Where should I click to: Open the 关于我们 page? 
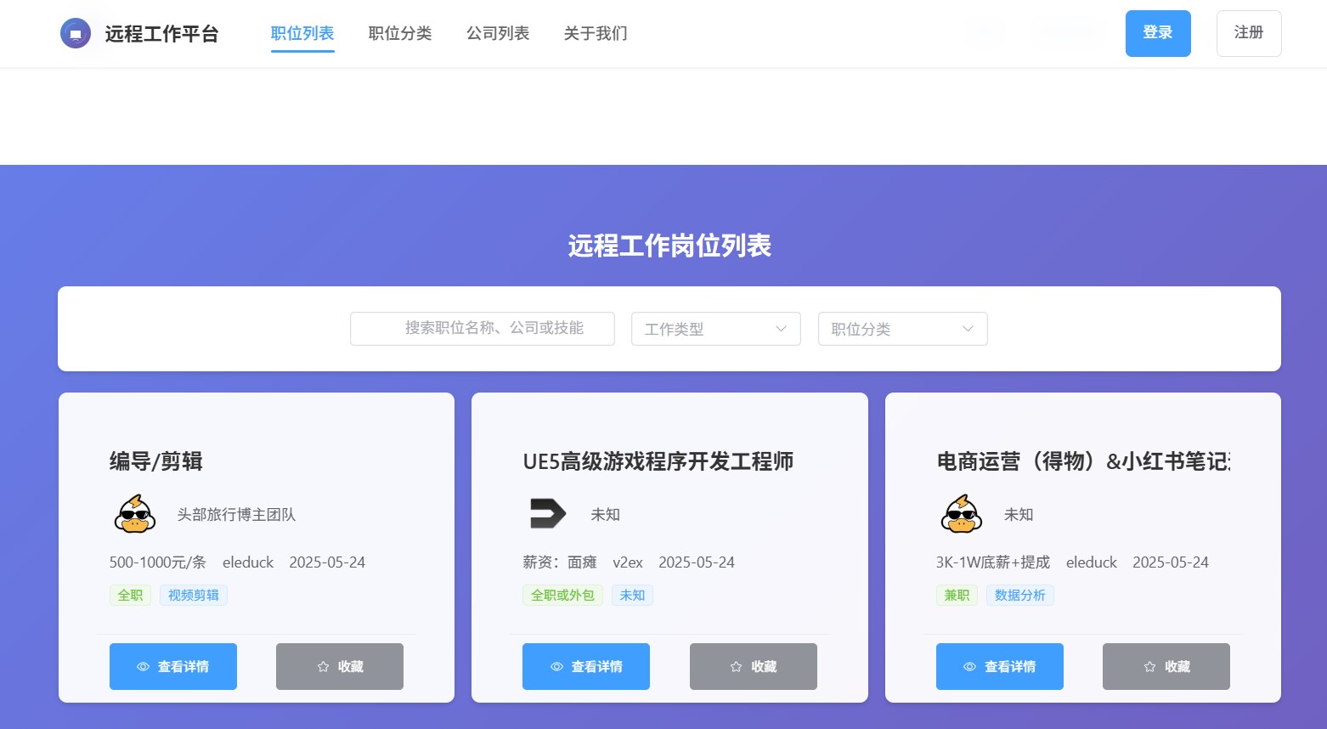[596, 33]
